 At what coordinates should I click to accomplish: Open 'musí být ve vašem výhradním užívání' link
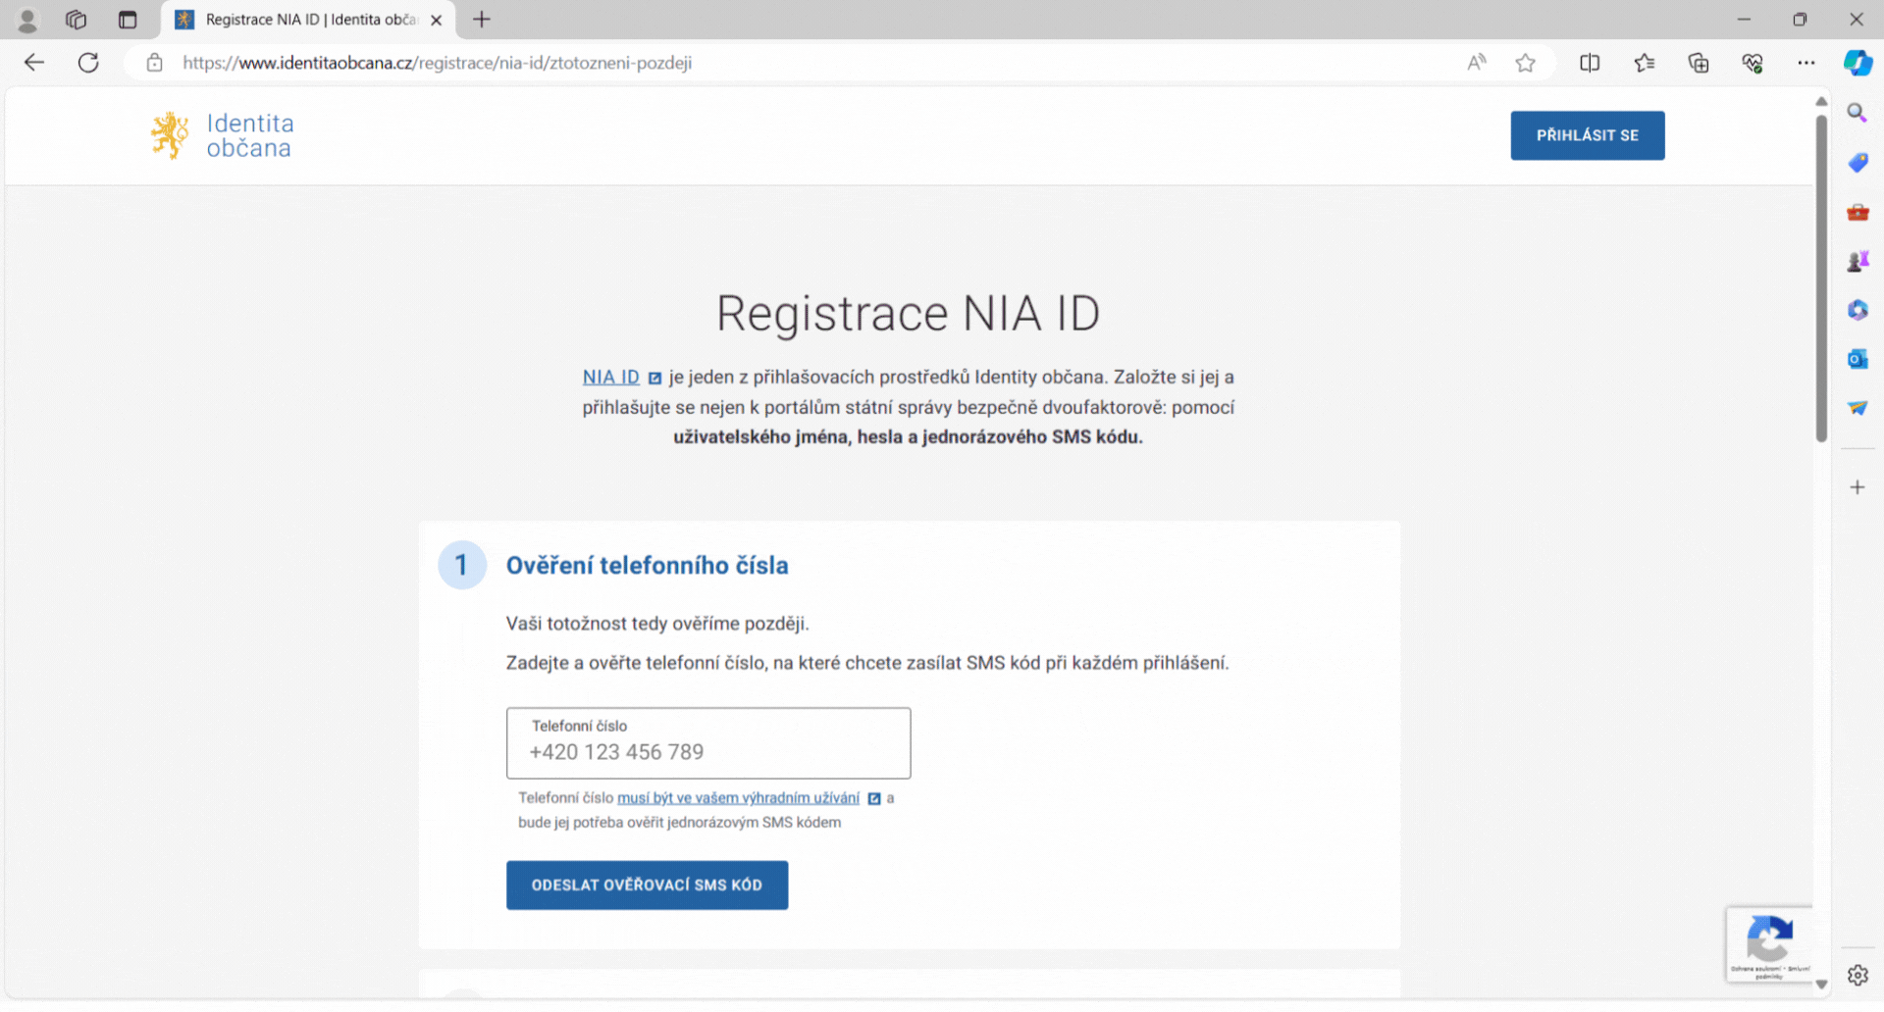click(x=738, y=798)
